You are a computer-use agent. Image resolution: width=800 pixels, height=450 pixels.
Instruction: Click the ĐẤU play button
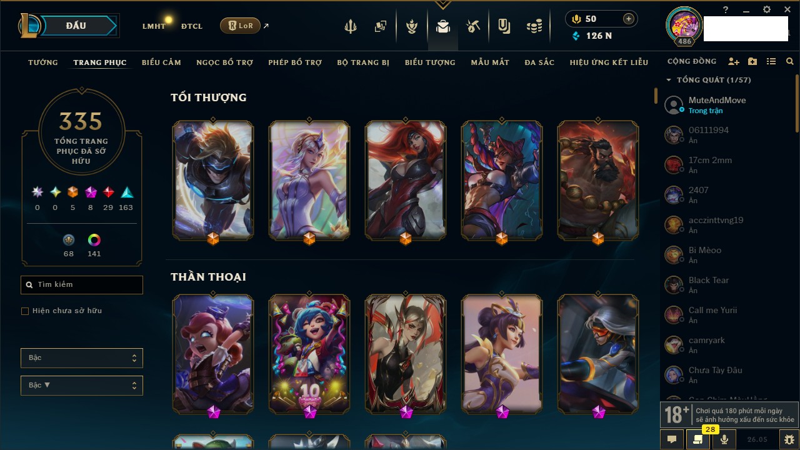pos(76,26)
